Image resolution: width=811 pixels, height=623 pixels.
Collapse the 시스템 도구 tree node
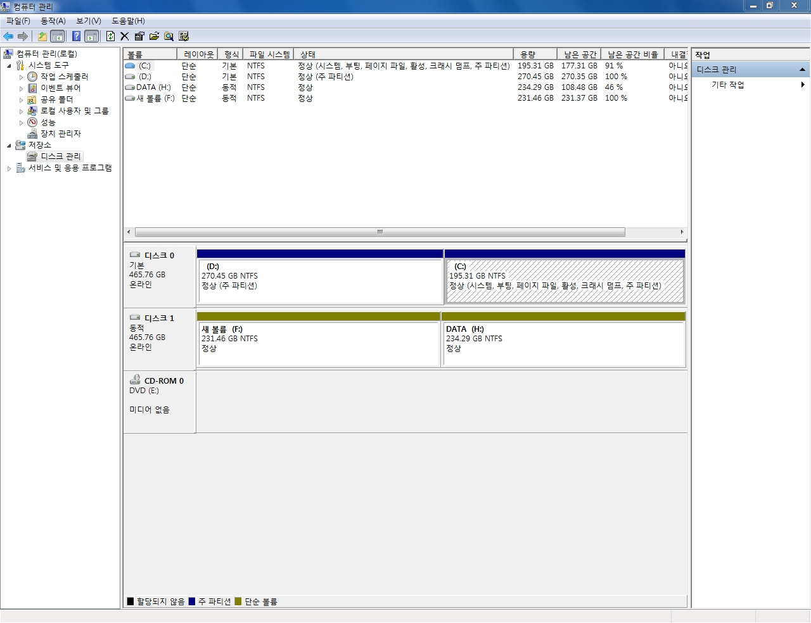pyautogui.click(x=9, y=66)
